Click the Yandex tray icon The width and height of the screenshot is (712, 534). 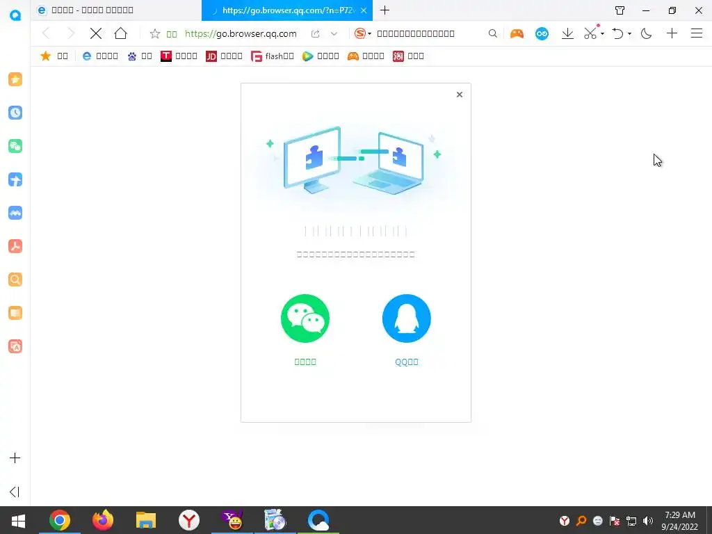click(x=565, y=521)
